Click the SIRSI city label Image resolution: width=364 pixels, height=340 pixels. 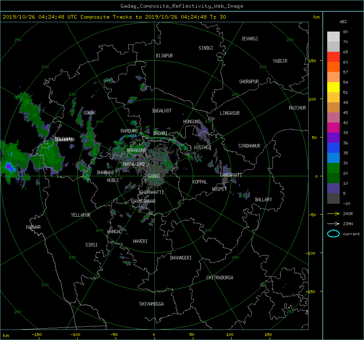click(91, 245)
